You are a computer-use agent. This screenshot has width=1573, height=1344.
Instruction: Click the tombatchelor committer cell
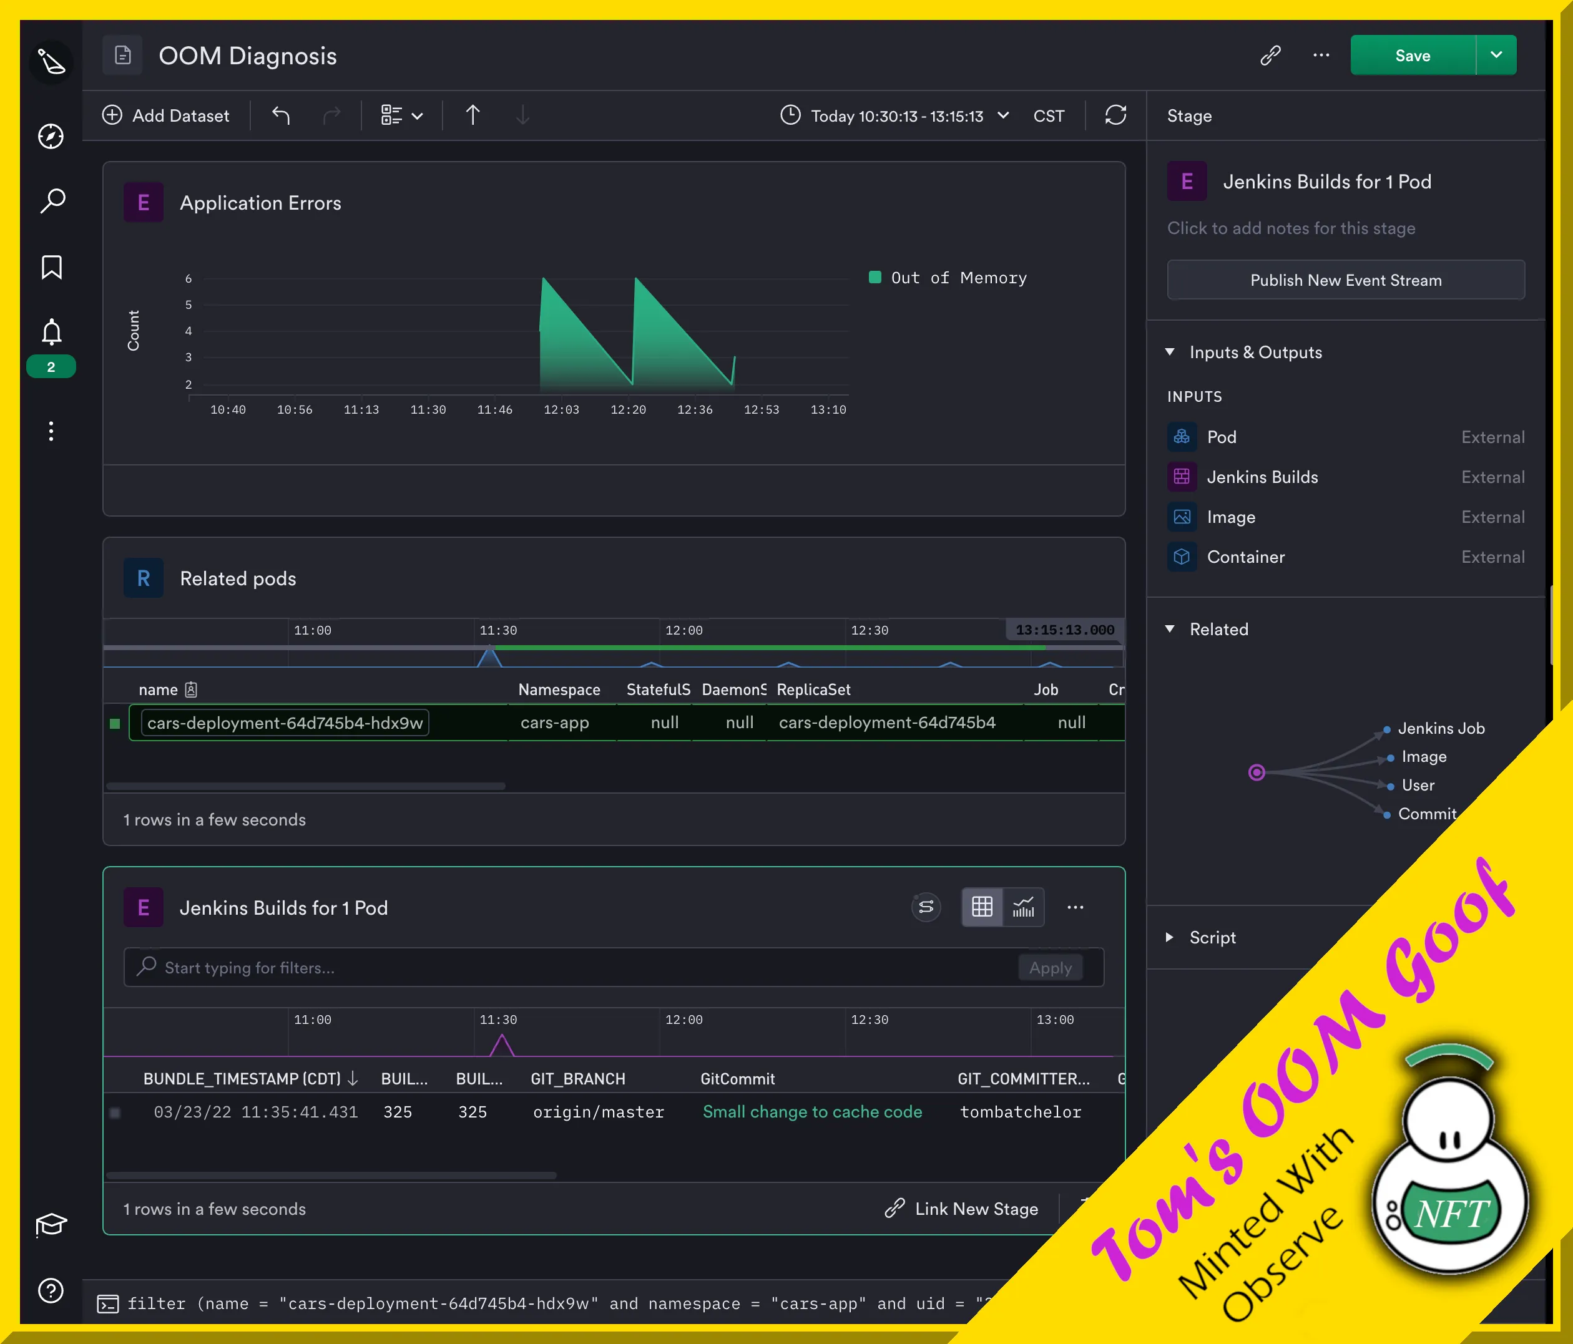(1021, 1112)
